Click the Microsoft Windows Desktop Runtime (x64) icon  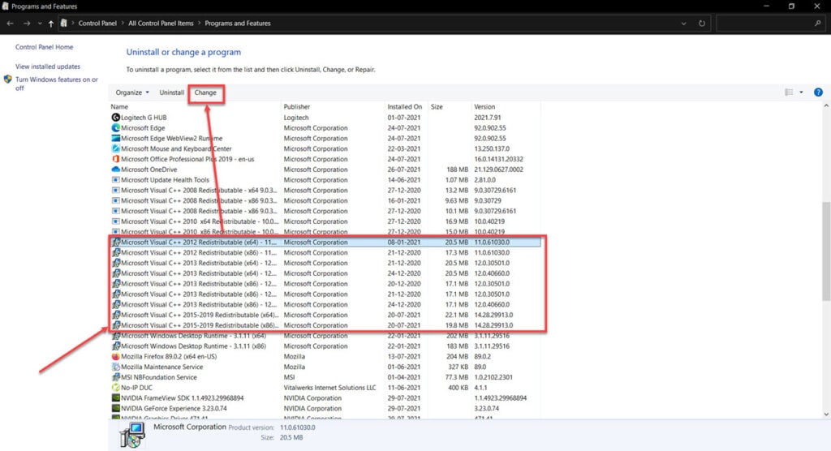(x=115, y=336)
